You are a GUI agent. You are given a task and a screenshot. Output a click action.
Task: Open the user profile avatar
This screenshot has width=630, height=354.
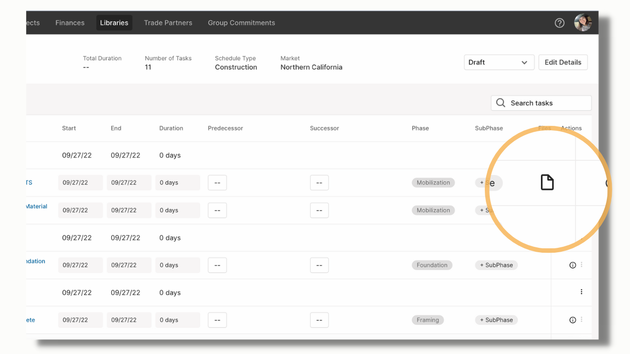coord(583,23)
